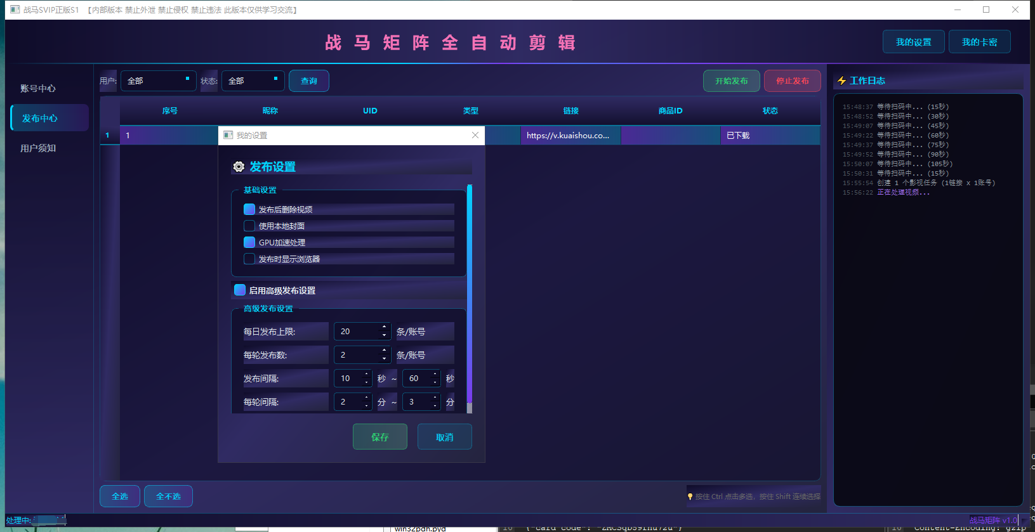Image resolution: width=1035 pixels, height=532 pixels.
Task: Click the 查询 button
Action: [309, 81]
